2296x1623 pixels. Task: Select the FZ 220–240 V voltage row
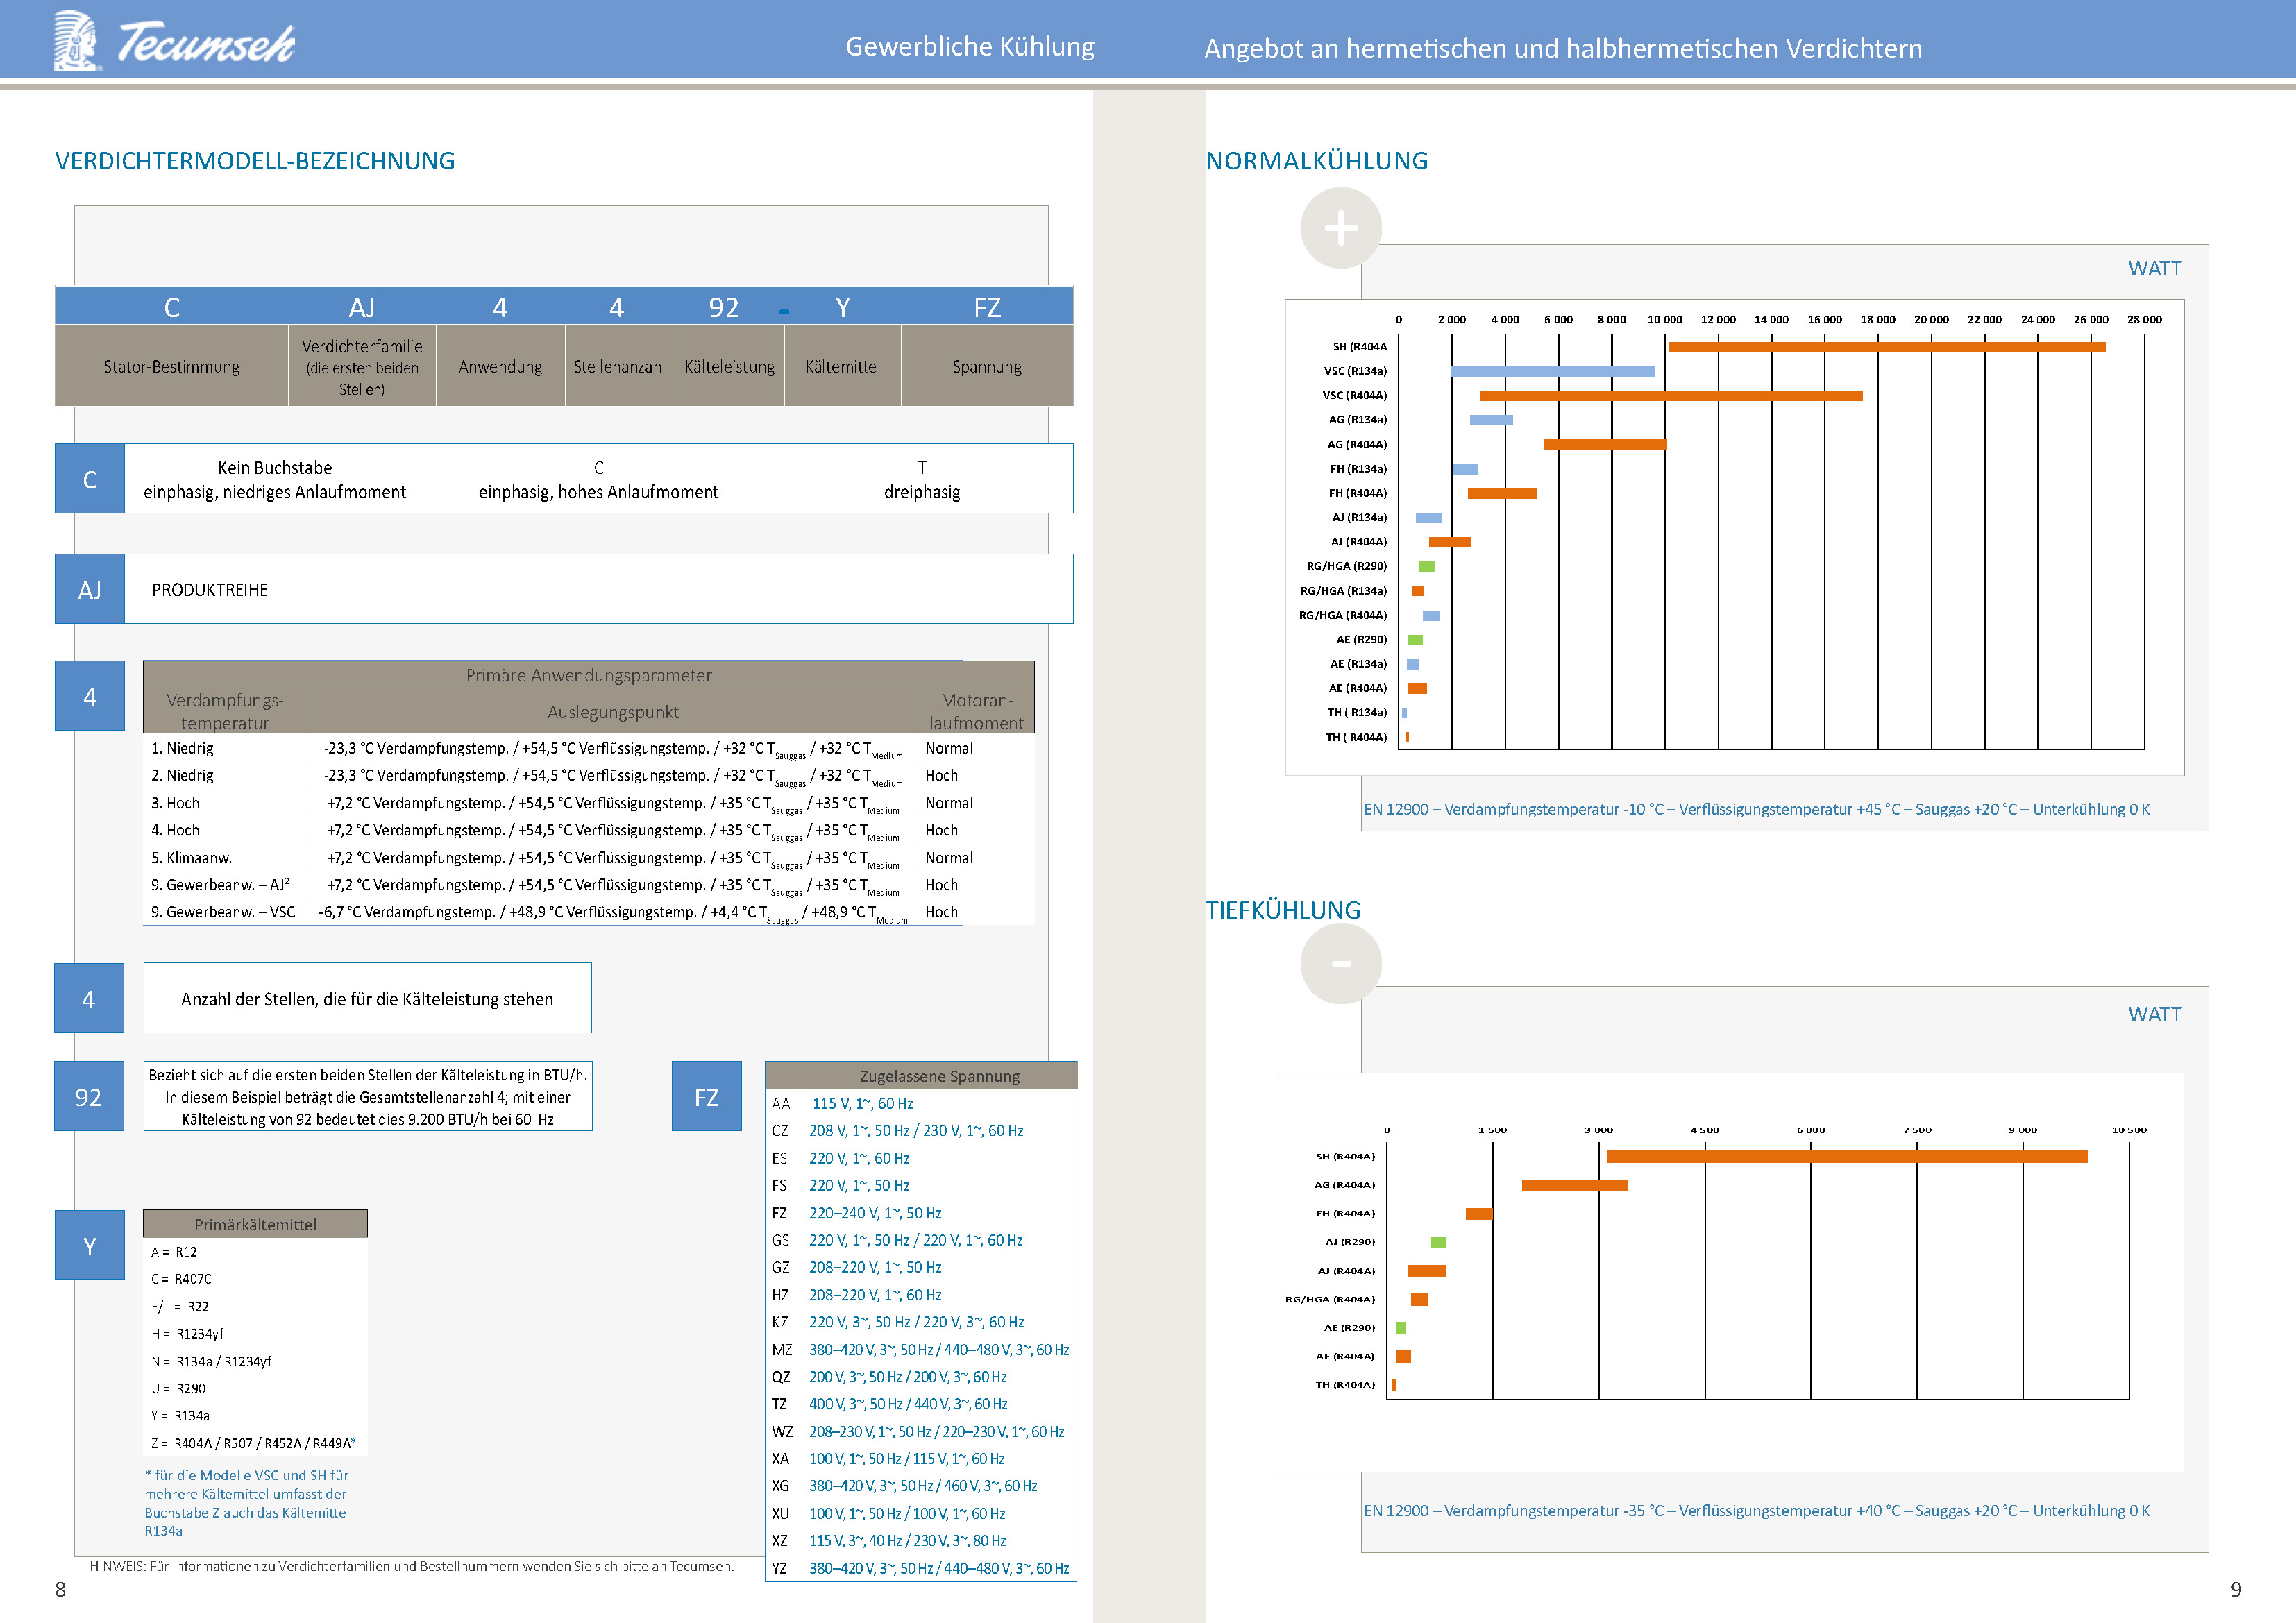(874, 1213)
